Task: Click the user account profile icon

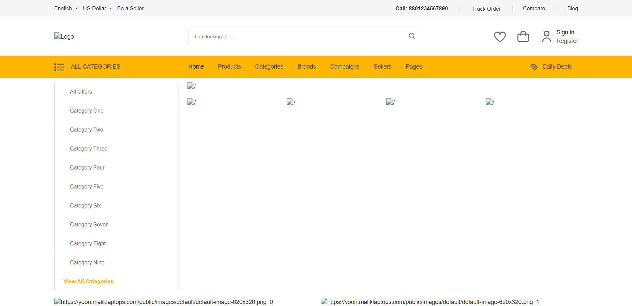Action: [x=546, y=37]
